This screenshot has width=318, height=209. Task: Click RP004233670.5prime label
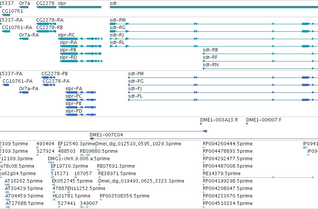coord(228,196)
